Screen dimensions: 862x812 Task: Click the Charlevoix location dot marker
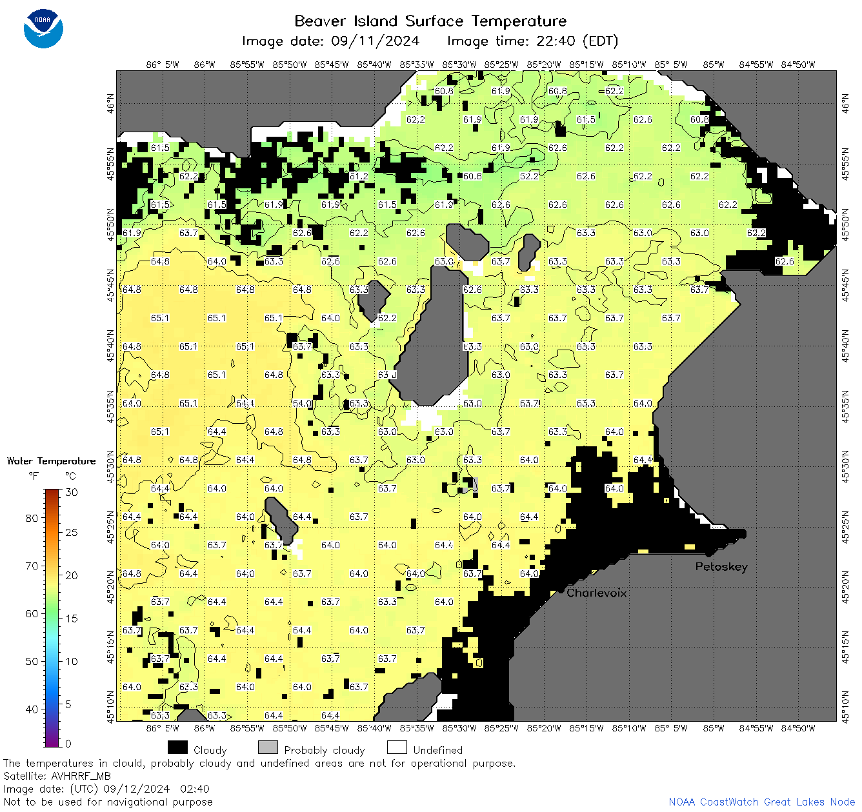[x=561, y=589]
